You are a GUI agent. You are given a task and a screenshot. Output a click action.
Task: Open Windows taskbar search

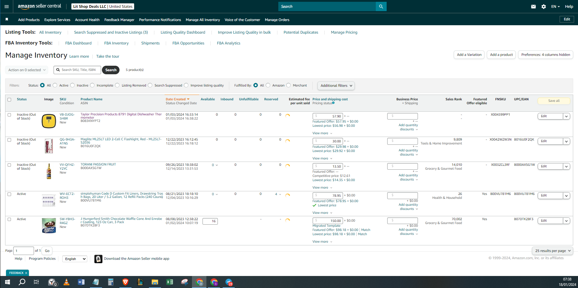point(22,282)
